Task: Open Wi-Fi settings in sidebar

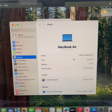Action: (x=16, y=42)
